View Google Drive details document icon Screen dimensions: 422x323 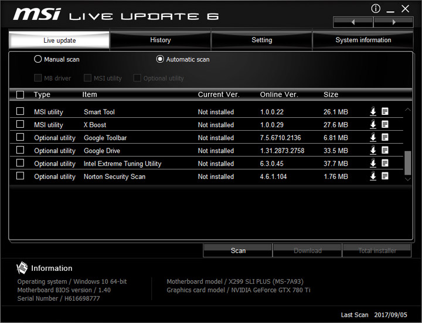click(x=385, y=150)
